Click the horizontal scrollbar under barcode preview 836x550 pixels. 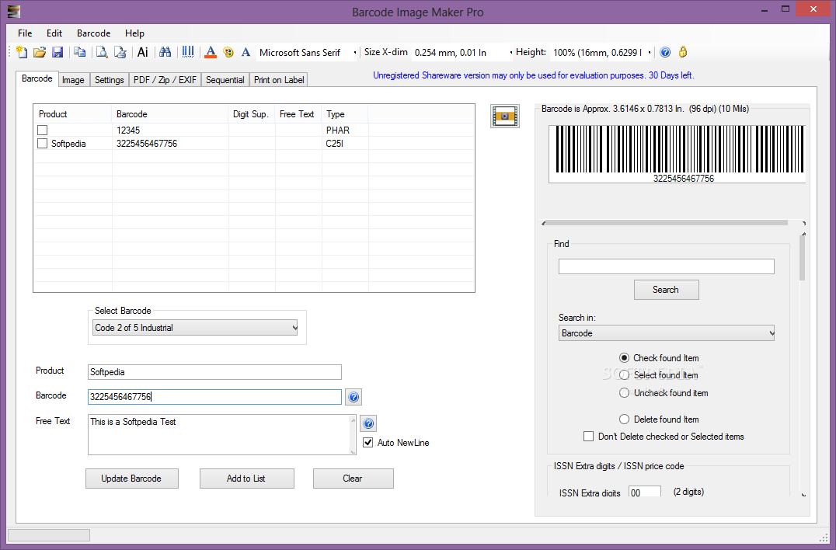667,223
